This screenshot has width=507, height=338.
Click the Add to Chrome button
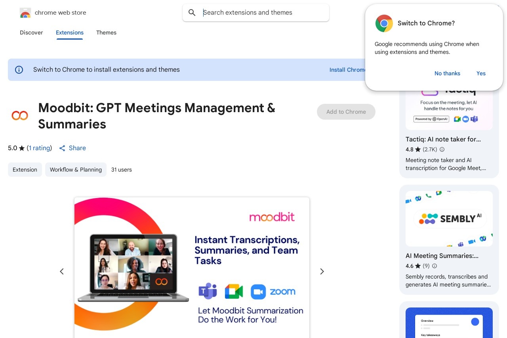(346, 112)
